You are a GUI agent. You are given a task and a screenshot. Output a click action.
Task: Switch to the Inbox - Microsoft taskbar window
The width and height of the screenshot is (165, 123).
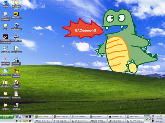43,116
